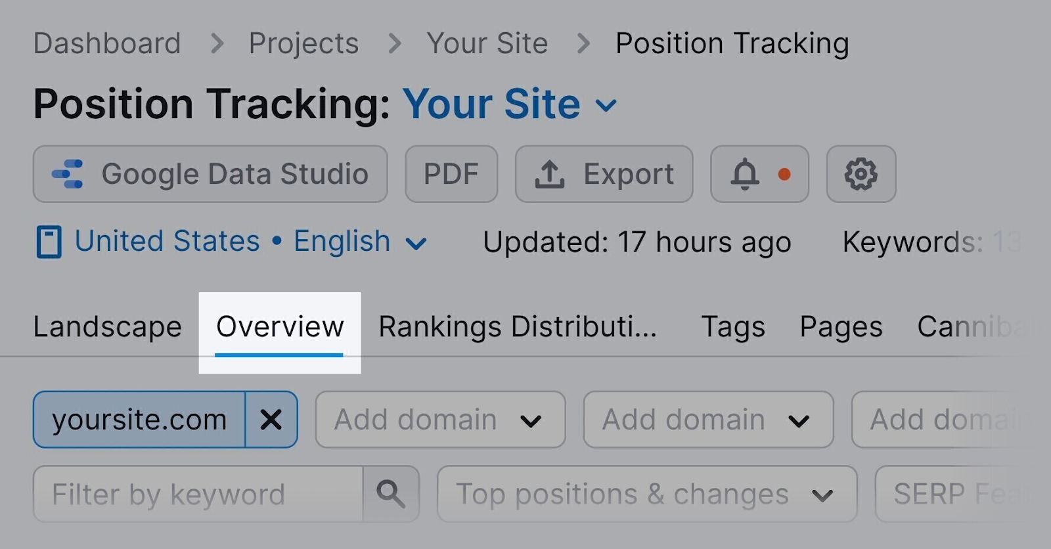The width and height of the screenshot is (1051, 549).
Task: Open the Top positions & changes dropdown
Action: point(647,494)
